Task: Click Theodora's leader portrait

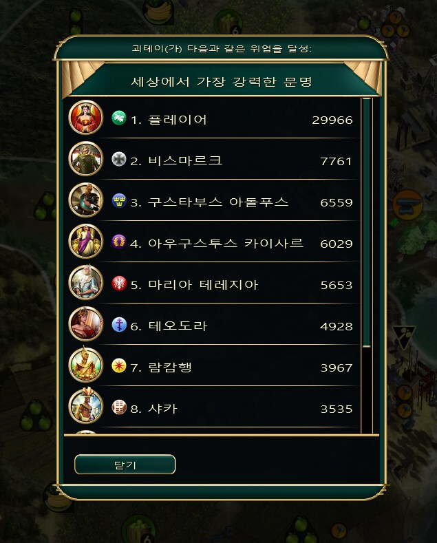Action: [86, 323]
